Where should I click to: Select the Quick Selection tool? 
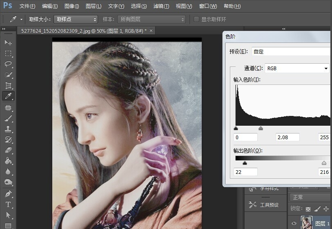(x=8, y=75)
